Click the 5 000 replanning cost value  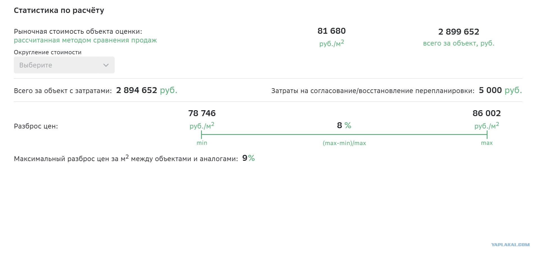click(490, 90)
